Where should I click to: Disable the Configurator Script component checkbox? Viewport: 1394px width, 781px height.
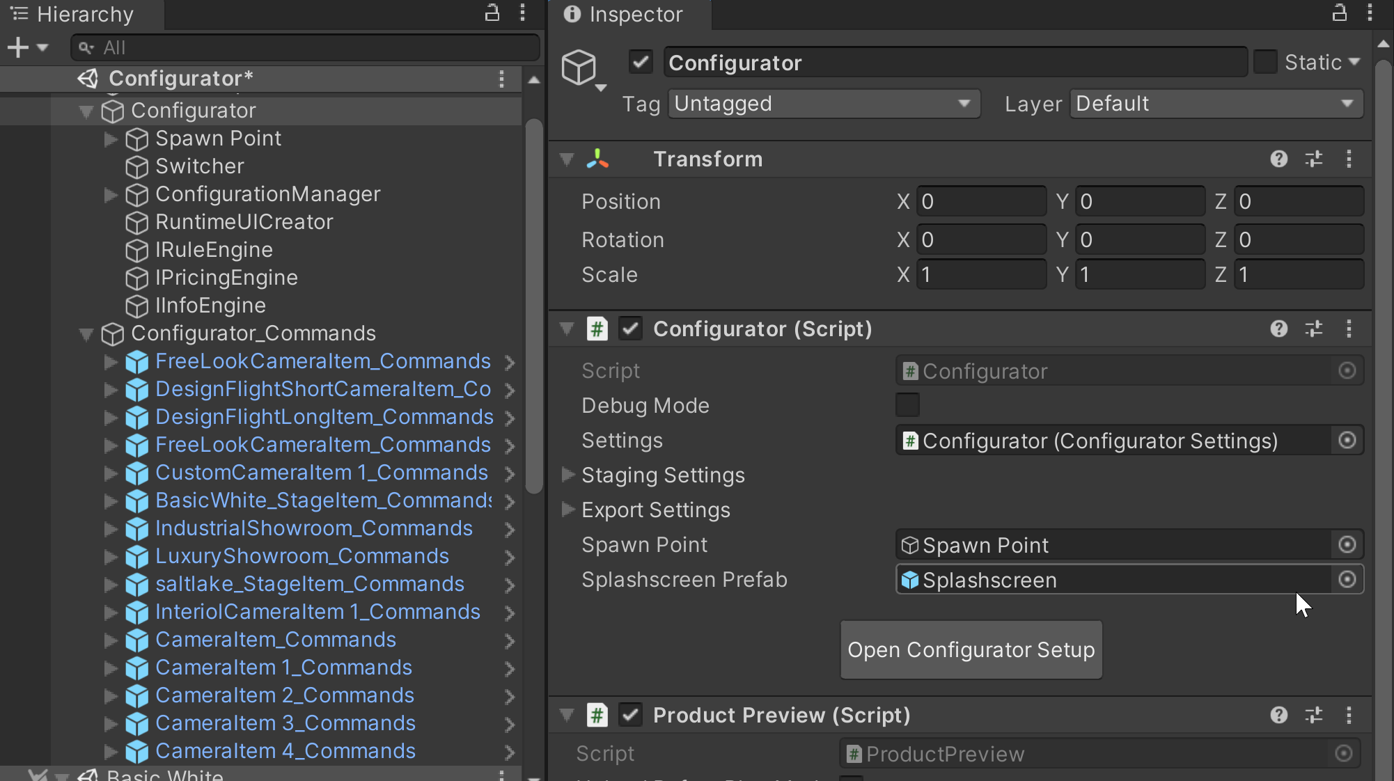point(630,329)
